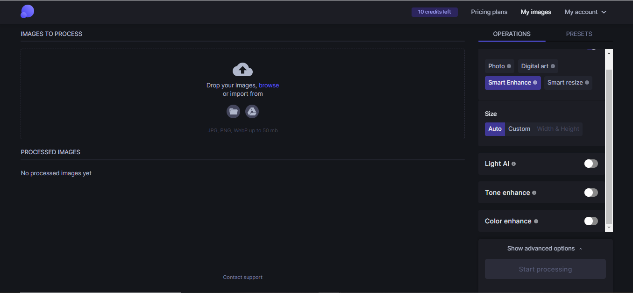633x293 pixels.
Task: Click the scrollbar down arrow
Action: (609, 228)
